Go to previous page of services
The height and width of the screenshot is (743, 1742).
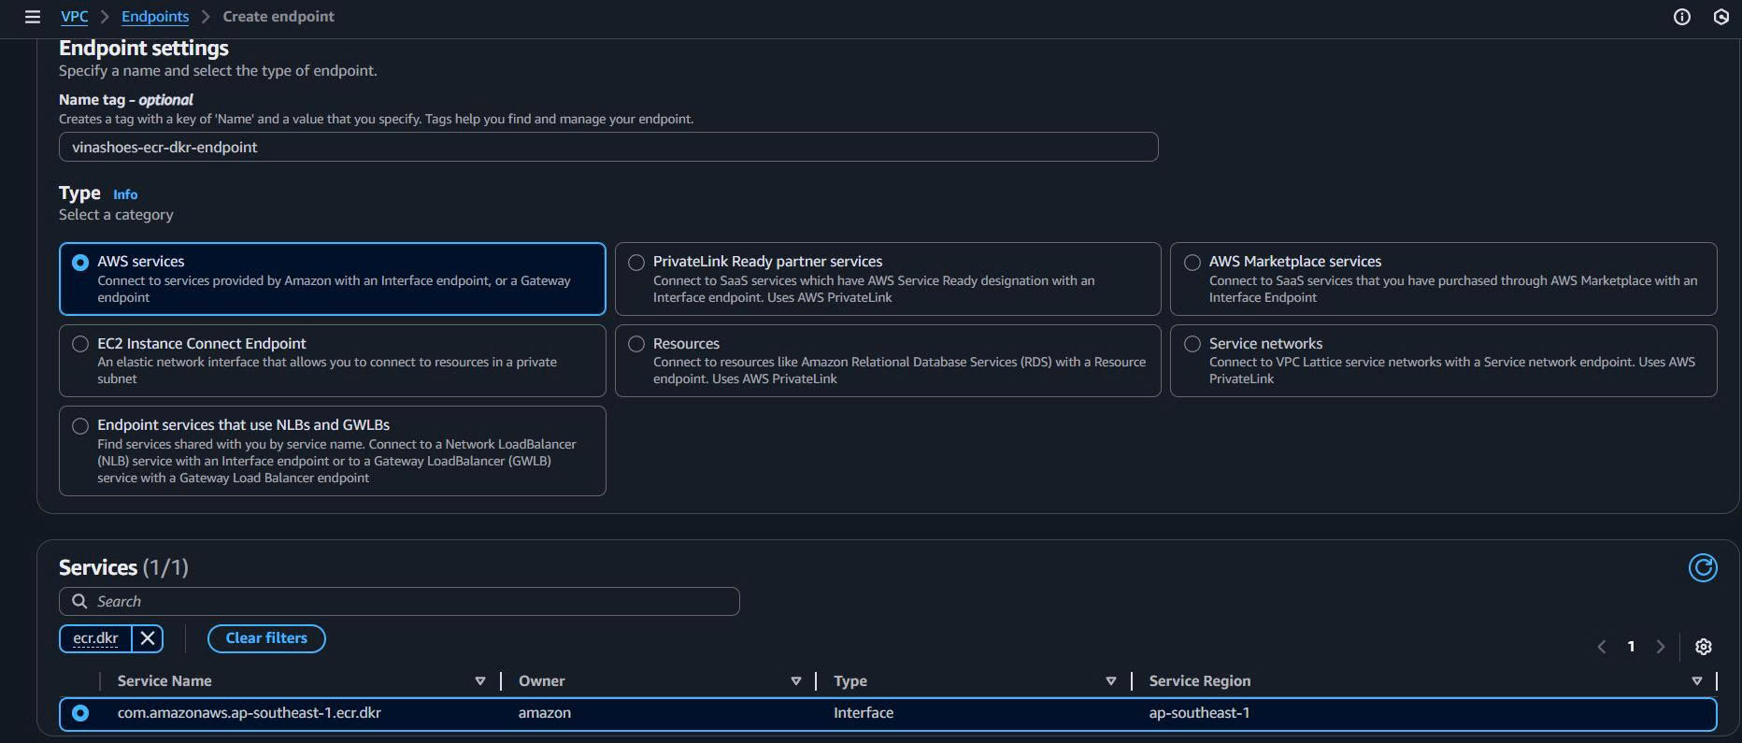point(1602,647)
